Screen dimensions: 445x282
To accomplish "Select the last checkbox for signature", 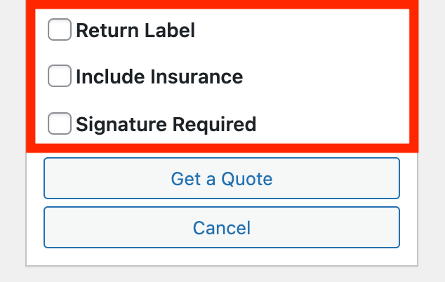I will tap(60, 124).
